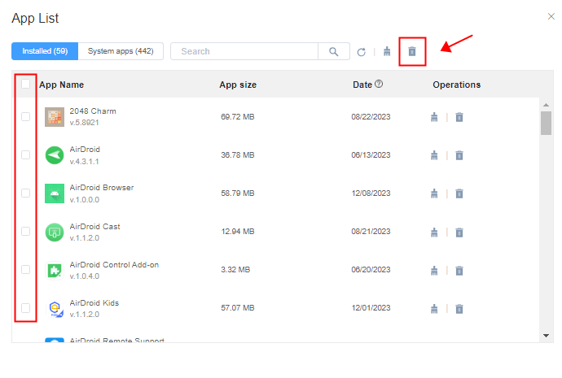Click the 36.78 MB size value
Image resolution: width=562 pixels, height=378 pixels.
[238, 155]
